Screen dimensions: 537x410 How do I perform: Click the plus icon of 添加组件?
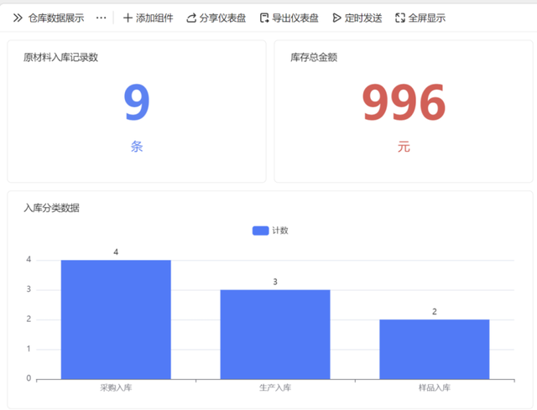[x=128, y=18]
